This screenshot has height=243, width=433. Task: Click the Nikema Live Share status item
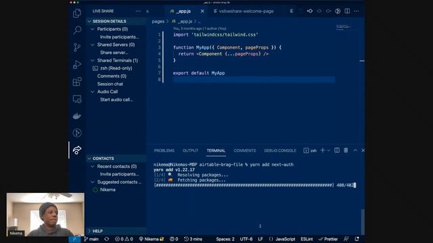(x=152, y=239)
